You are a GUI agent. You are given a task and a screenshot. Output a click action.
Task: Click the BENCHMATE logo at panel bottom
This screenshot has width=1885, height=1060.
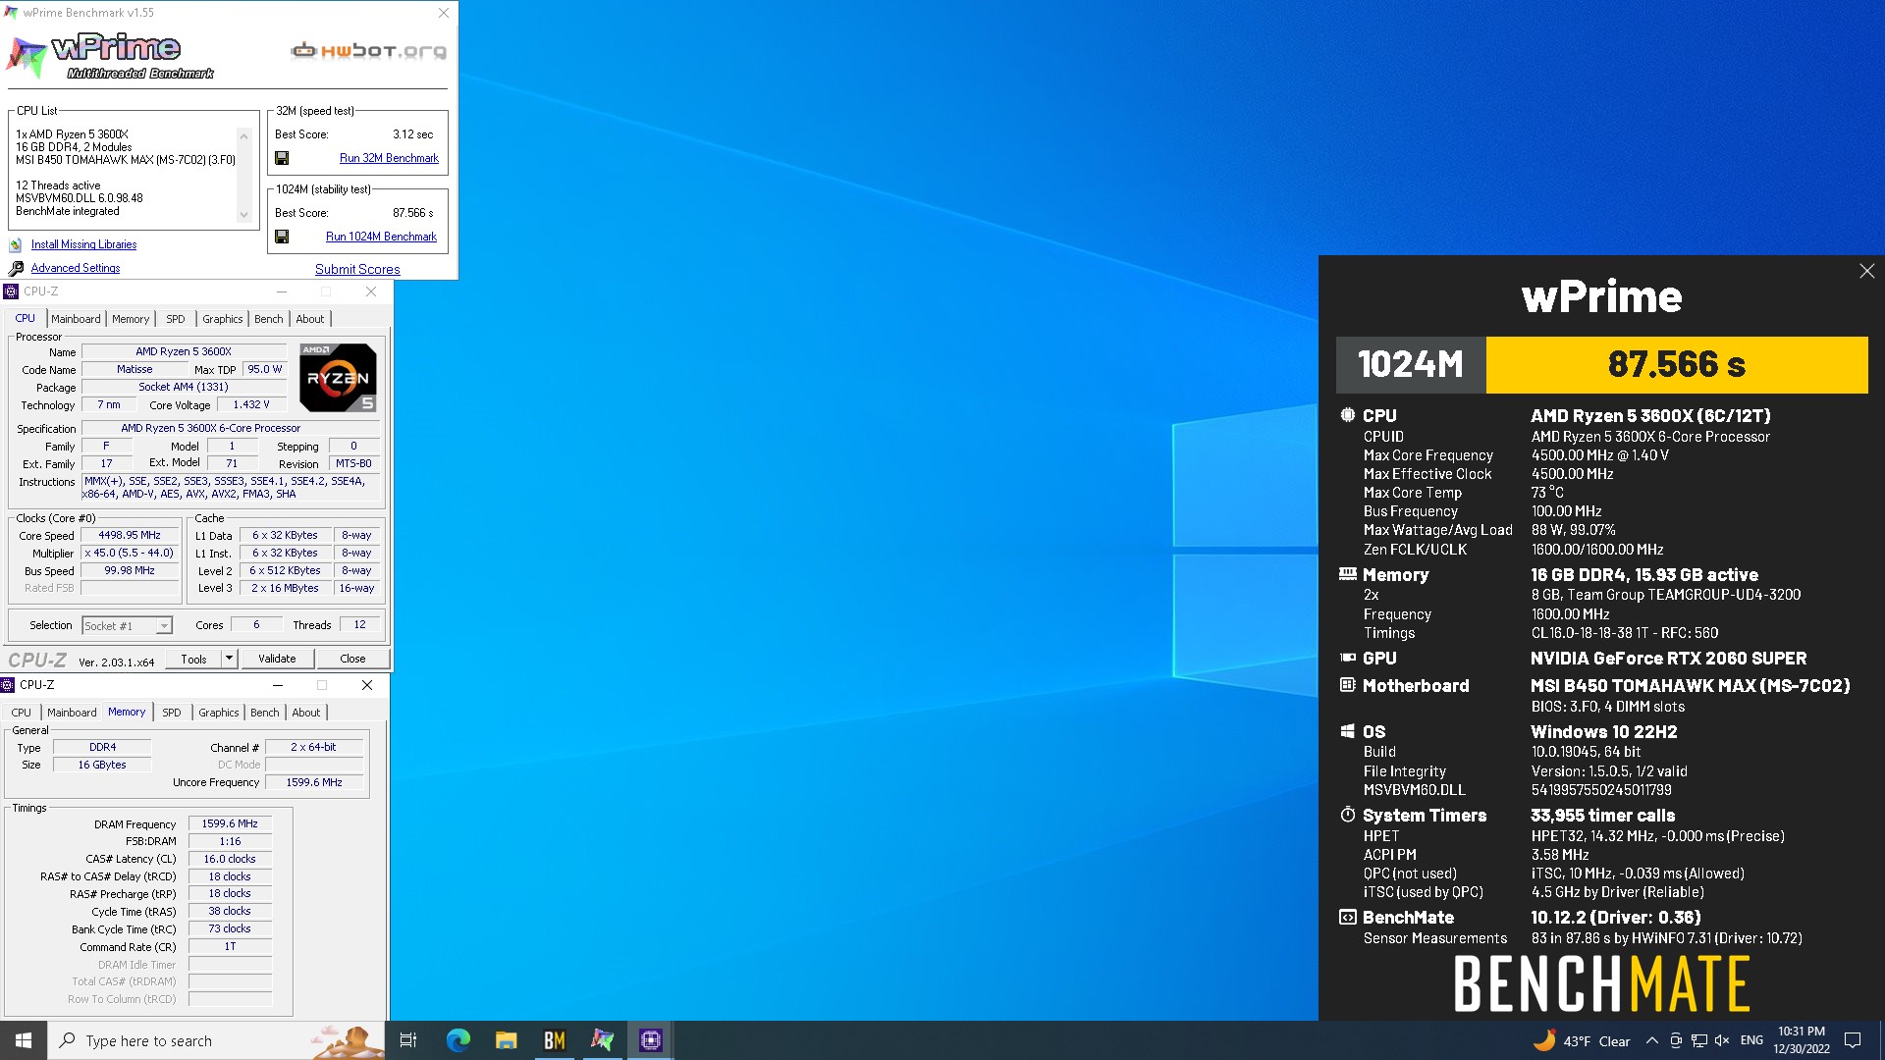[1601, 983]
